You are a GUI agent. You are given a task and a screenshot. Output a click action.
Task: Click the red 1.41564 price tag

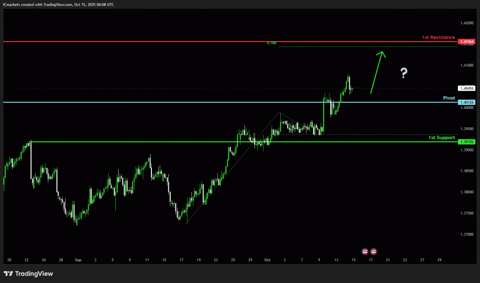tap(467, 42)
